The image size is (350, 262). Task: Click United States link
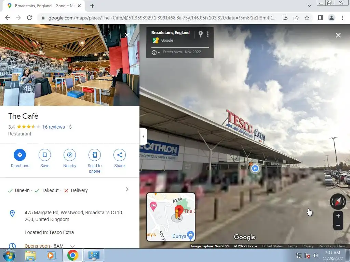(272, 246)
